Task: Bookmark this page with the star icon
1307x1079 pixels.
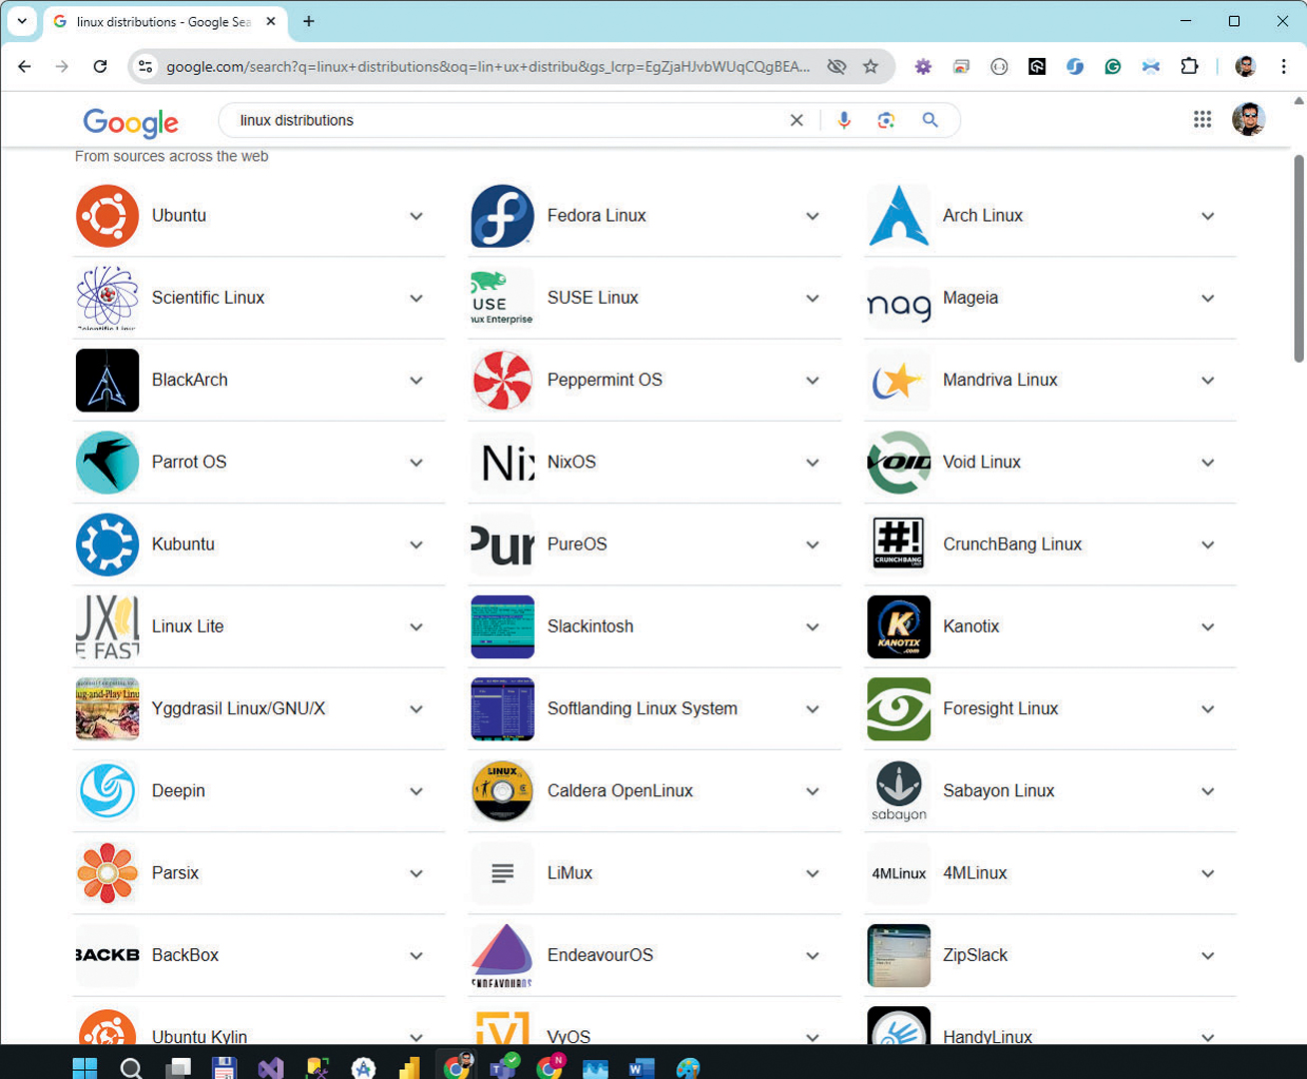Action: click(x=870, y=67)
